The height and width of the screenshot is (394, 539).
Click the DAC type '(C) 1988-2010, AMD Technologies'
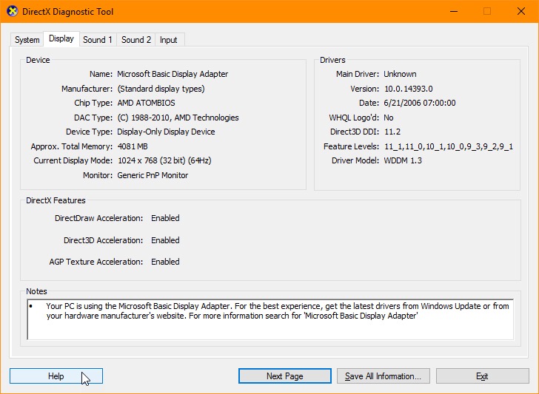click(178, 118)
